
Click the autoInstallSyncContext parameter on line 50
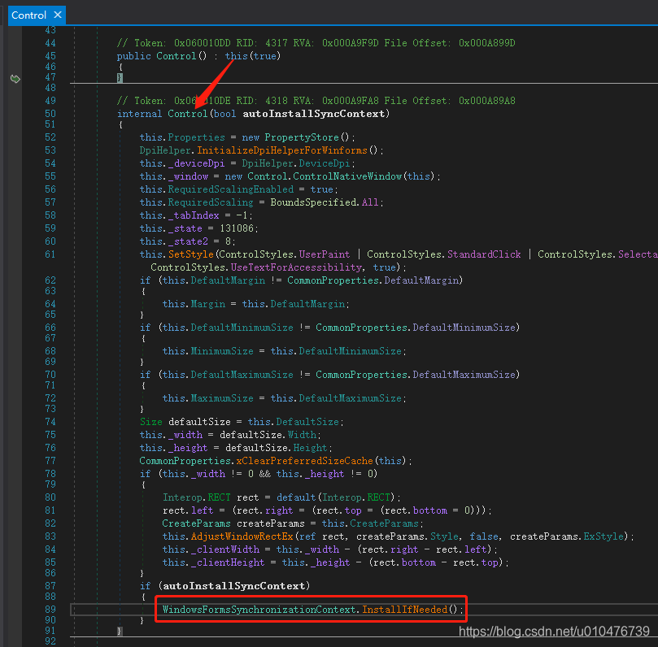click(313, 114)
